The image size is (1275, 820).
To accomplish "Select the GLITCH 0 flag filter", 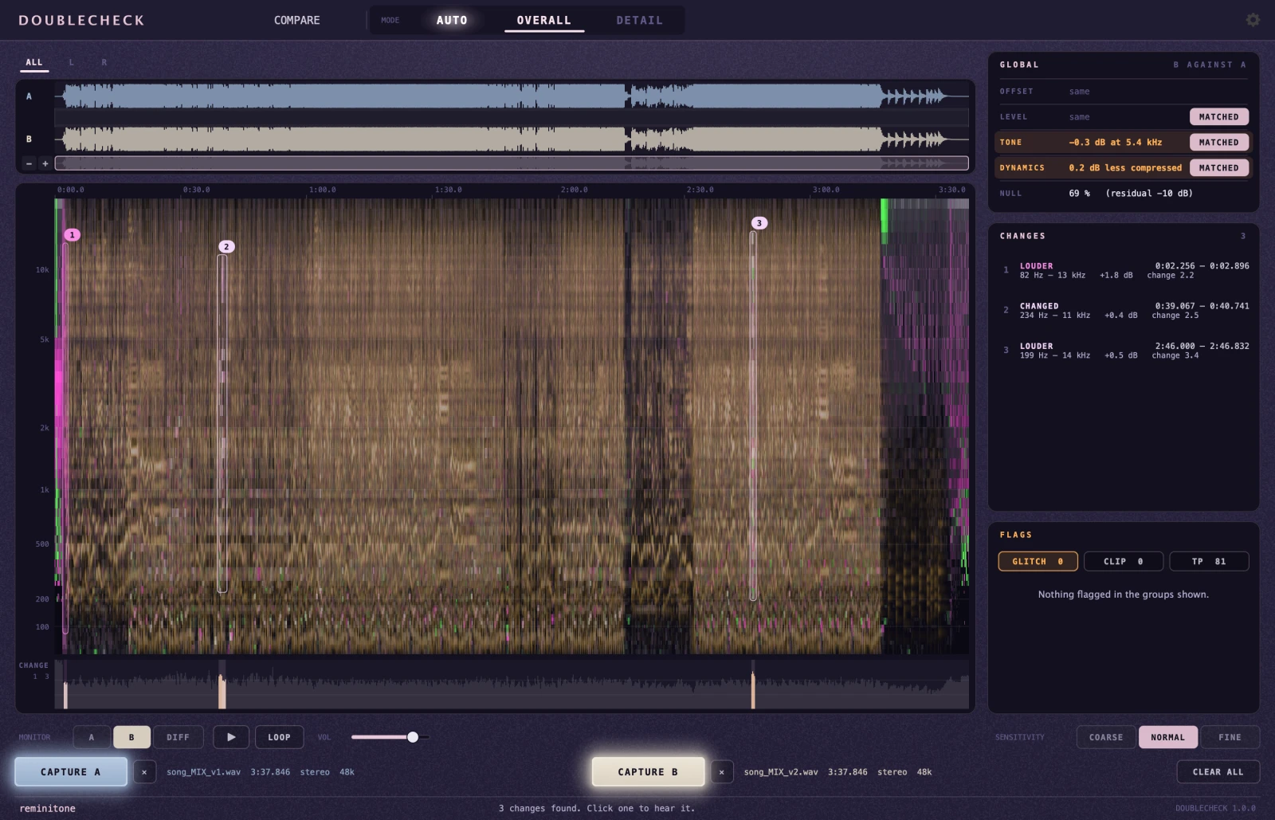I will 1038,562.
